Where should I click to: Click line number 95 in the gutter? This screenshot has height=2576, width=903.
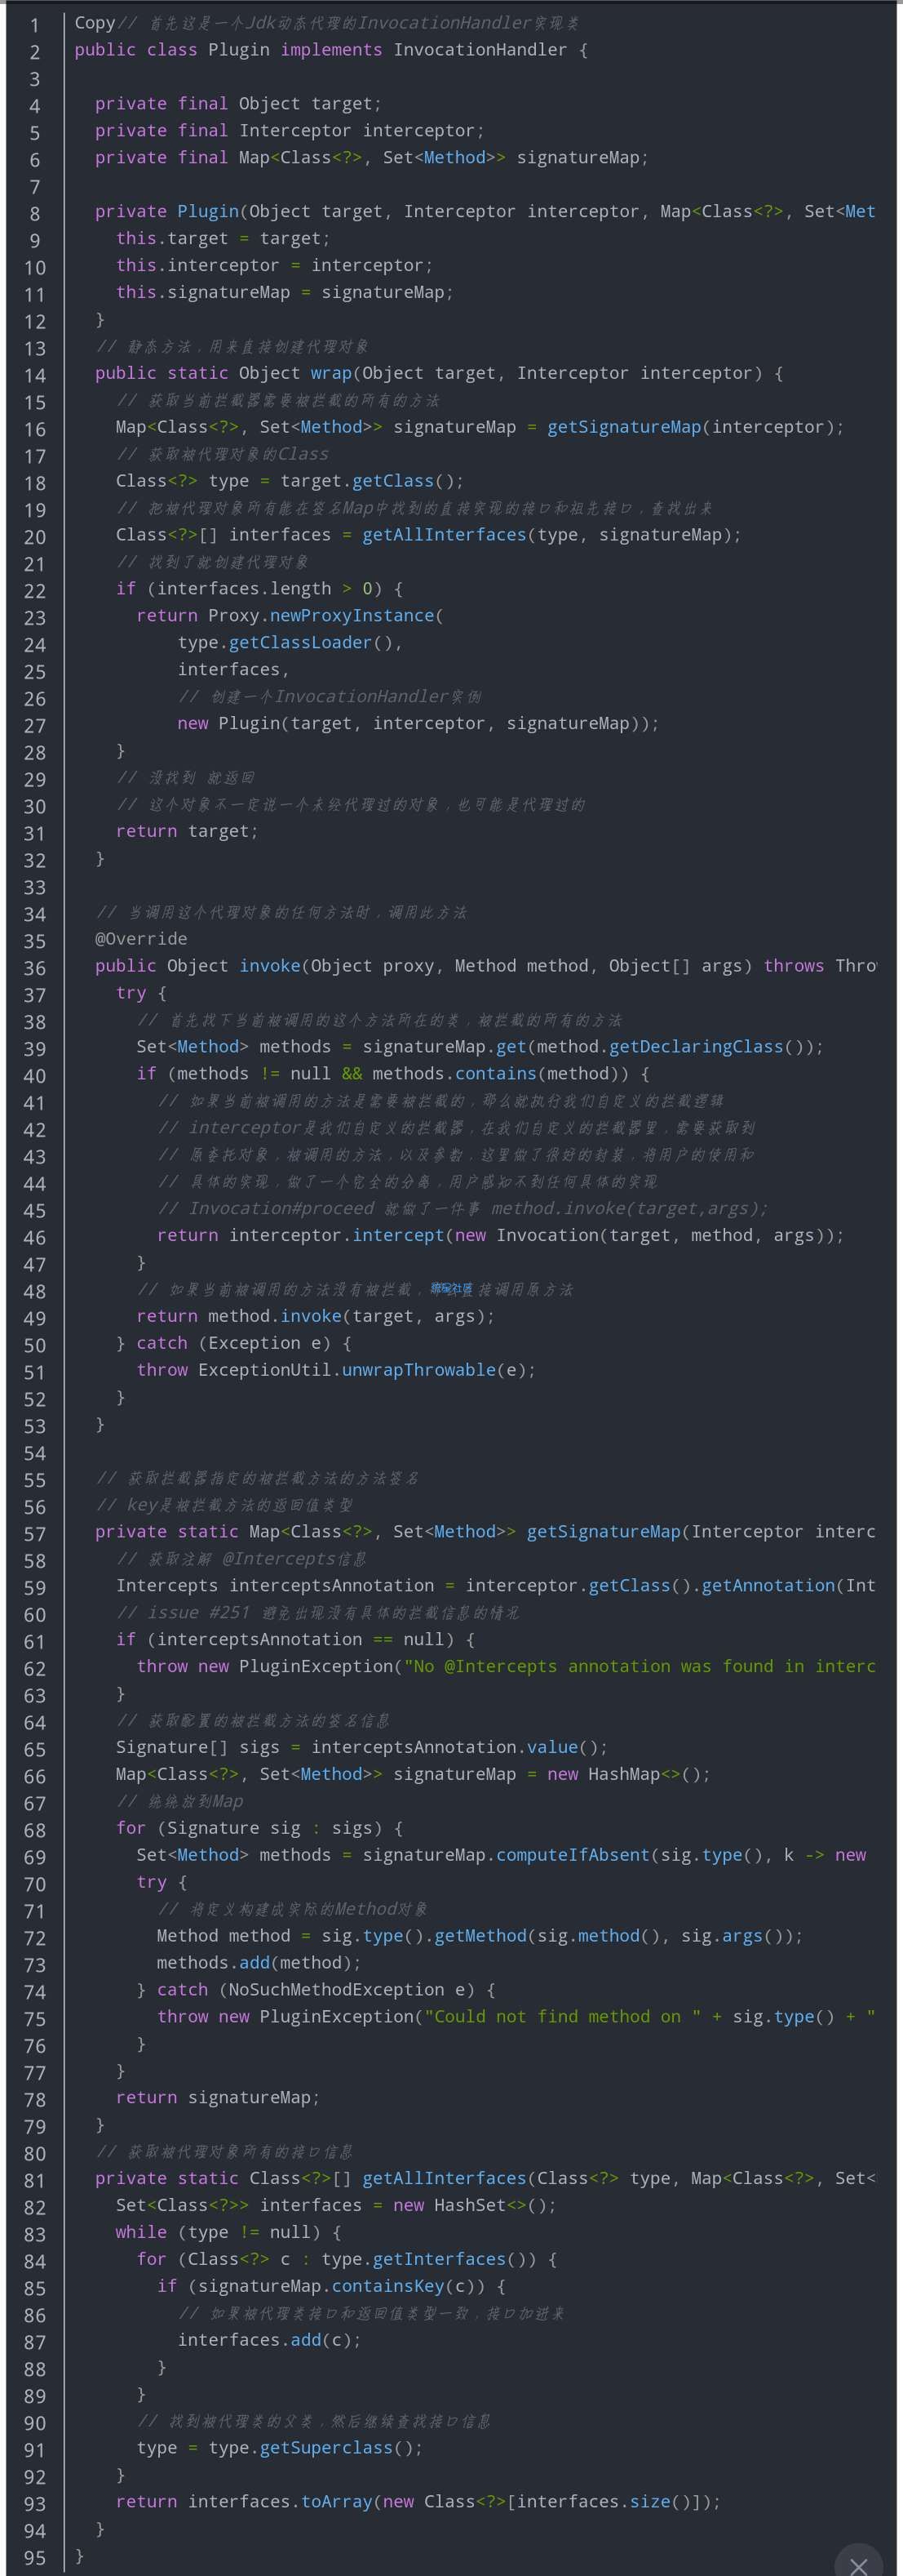35,2558
